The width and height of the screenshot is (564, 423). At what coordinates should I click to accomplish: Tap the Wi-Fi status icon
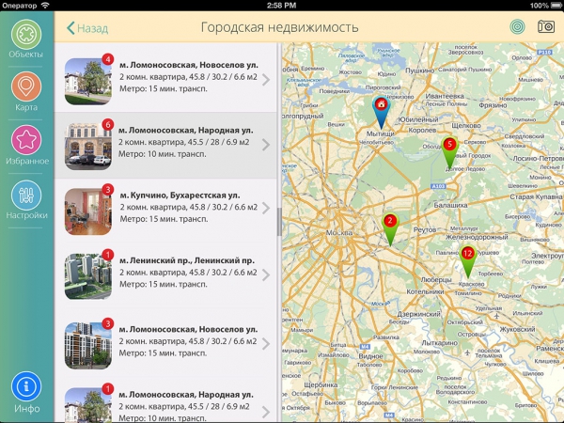45,5
